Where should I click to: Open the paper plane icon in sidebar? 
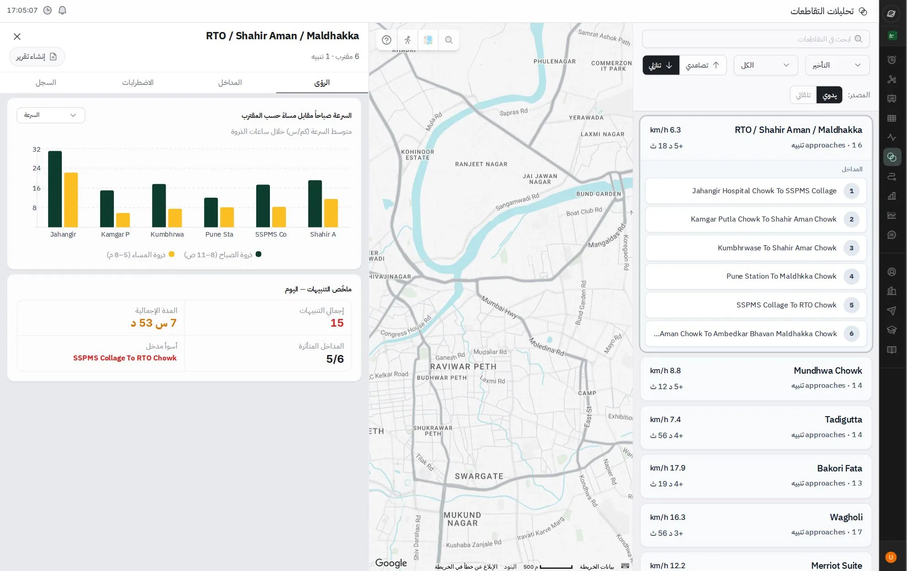891,311
